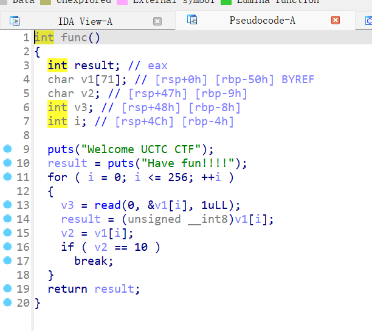372x331 pixels.
Task: Close the Pseudocode-A tab
Action: (x=335, y=20)
